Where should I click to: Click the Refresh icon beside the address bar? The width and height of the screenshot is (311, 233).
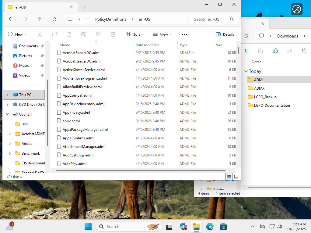54,19
